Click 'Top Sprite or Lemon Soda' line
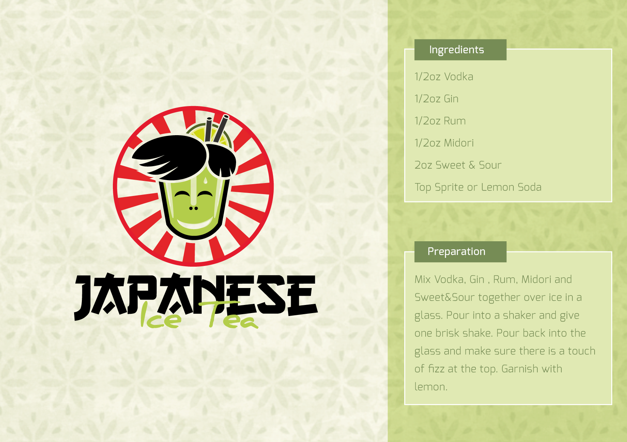This screenshot has height=442, width=627. 478,187
